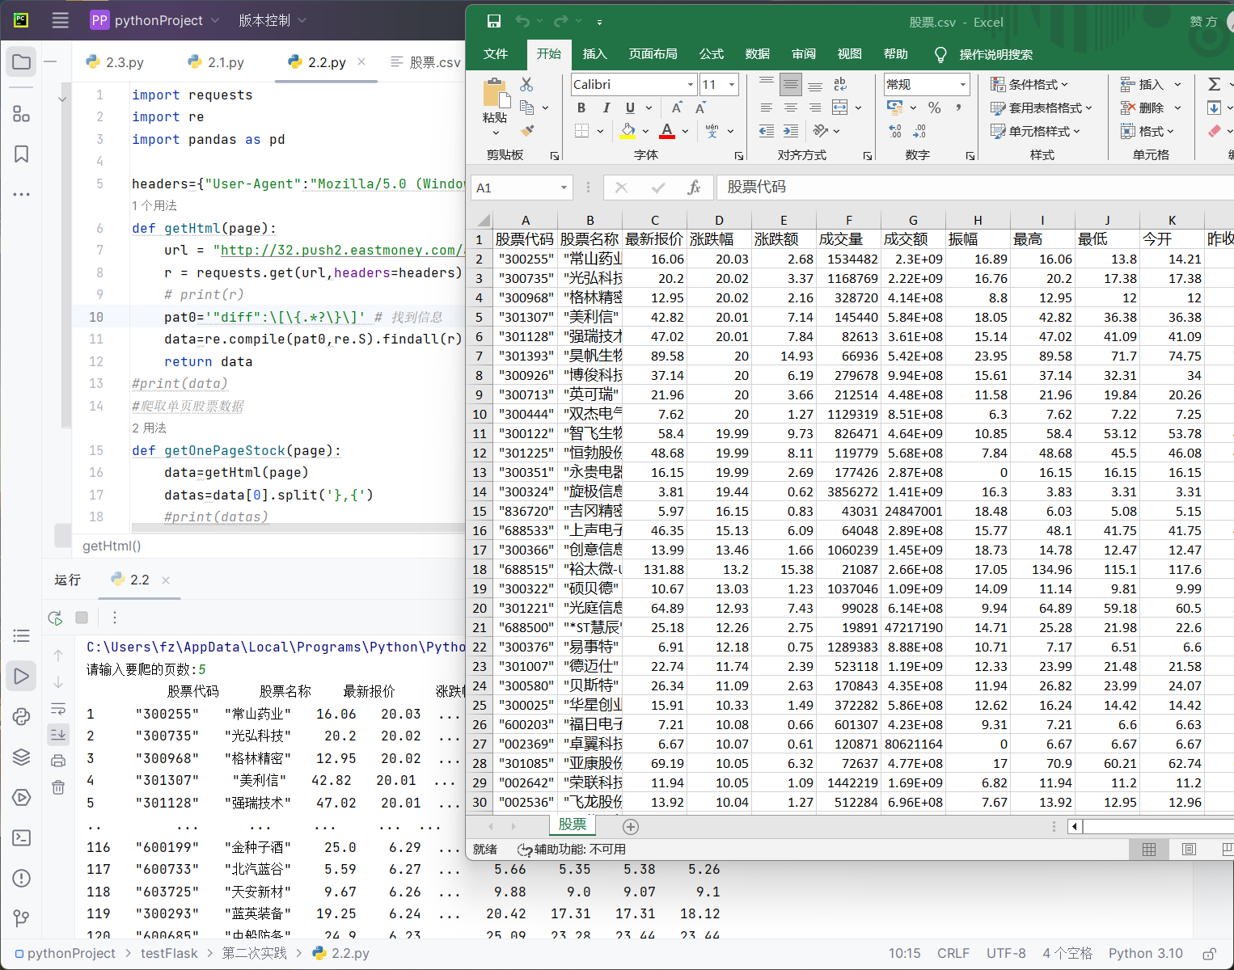Toggle scroll to end in Run console
Image resolution: width=1234 pixels, height=970 pixels.
(x=58, y=734)
